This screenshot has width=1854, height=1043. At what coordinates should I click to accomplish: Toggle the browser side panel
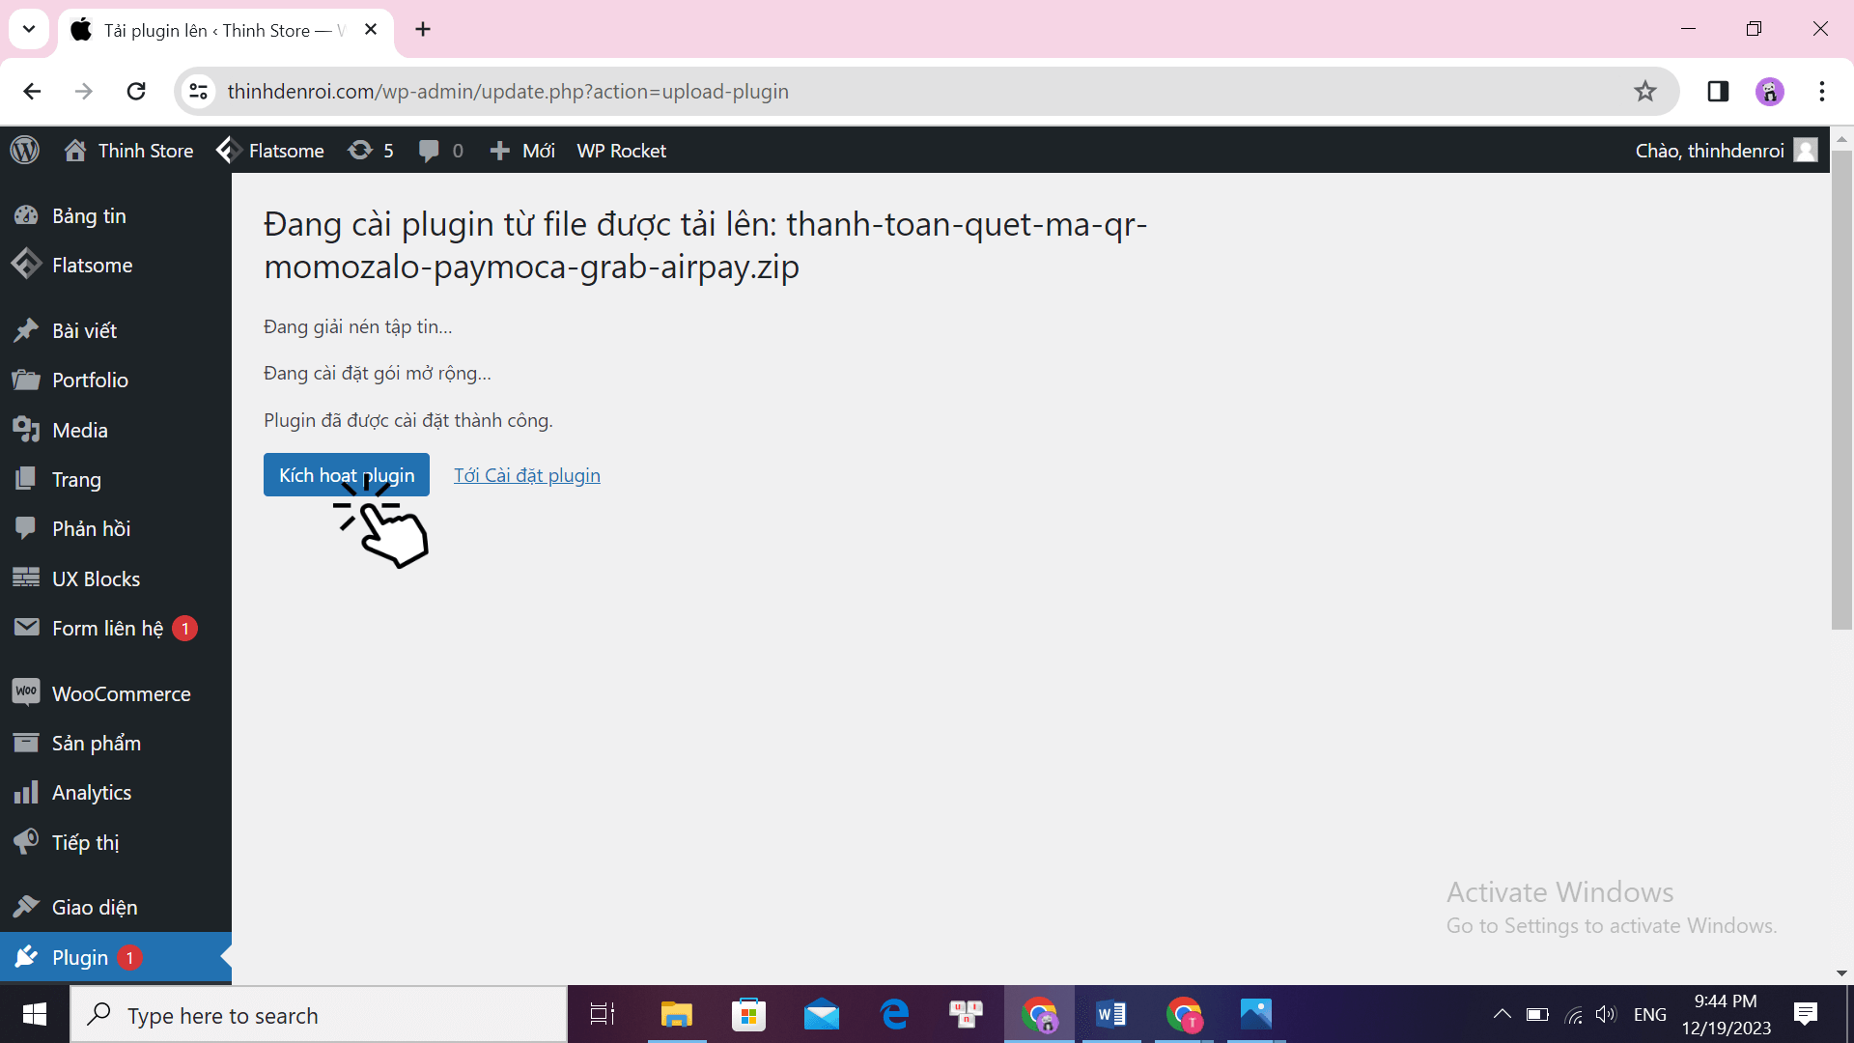click(x=1718, y=91)
